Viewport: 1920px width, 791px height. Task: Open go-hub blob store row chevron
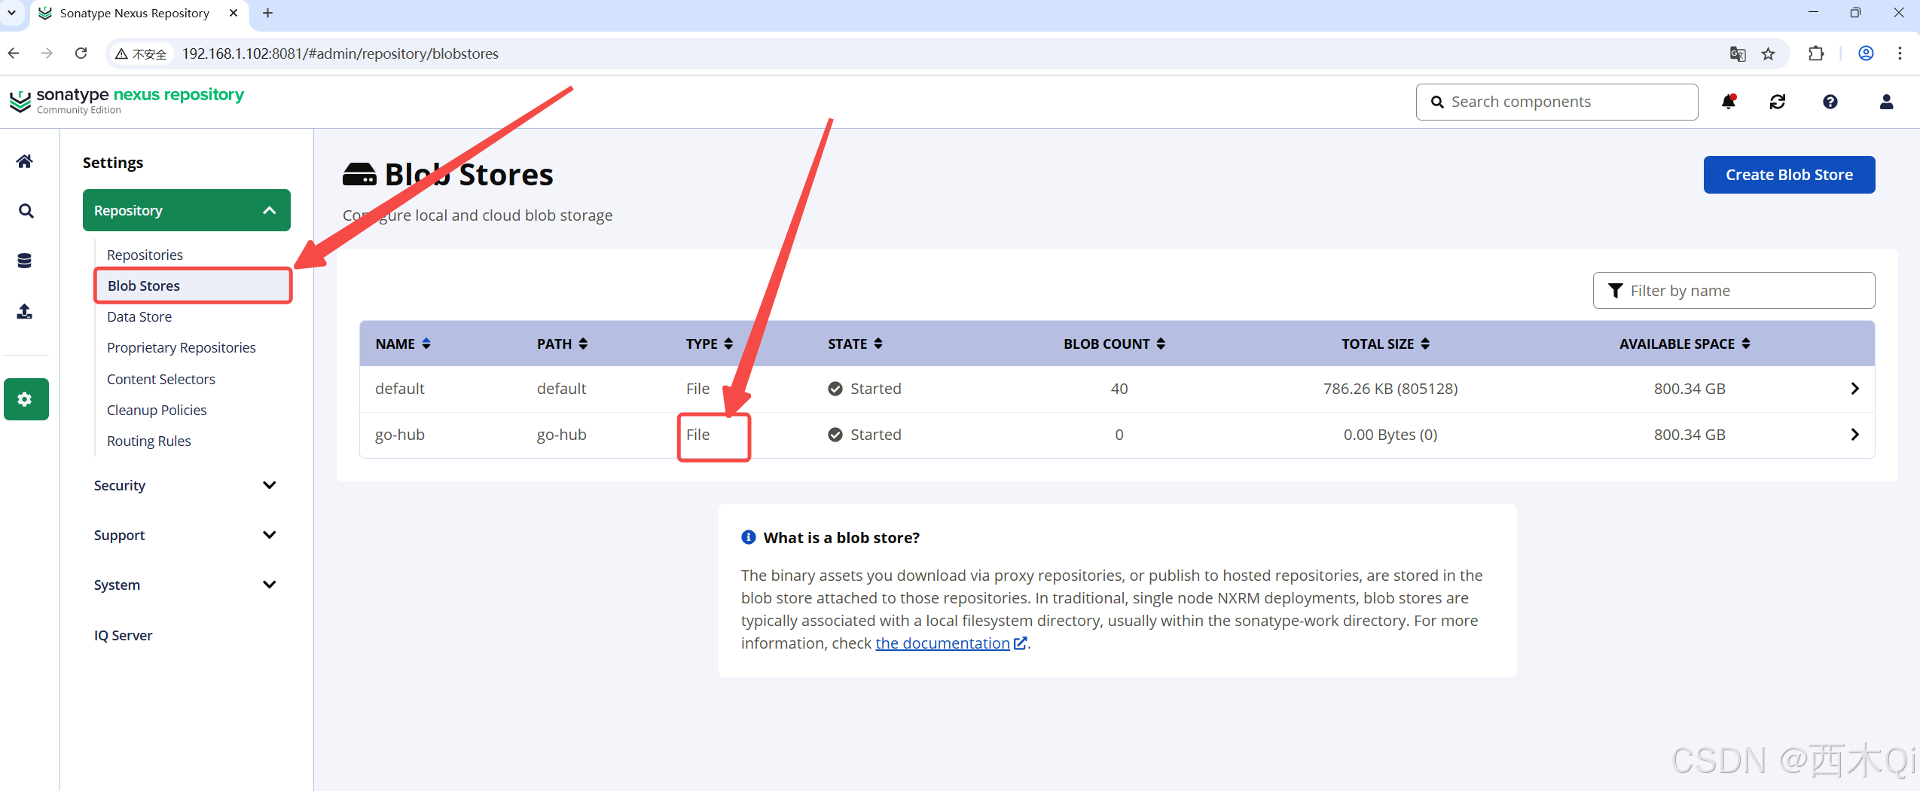click(x=1854, y=435)
